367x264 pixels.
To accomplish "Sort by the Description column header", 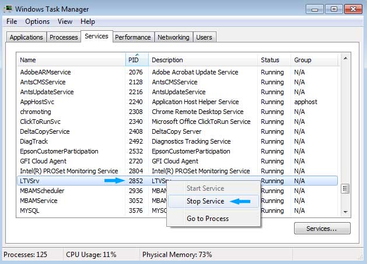I will point(203,60).
